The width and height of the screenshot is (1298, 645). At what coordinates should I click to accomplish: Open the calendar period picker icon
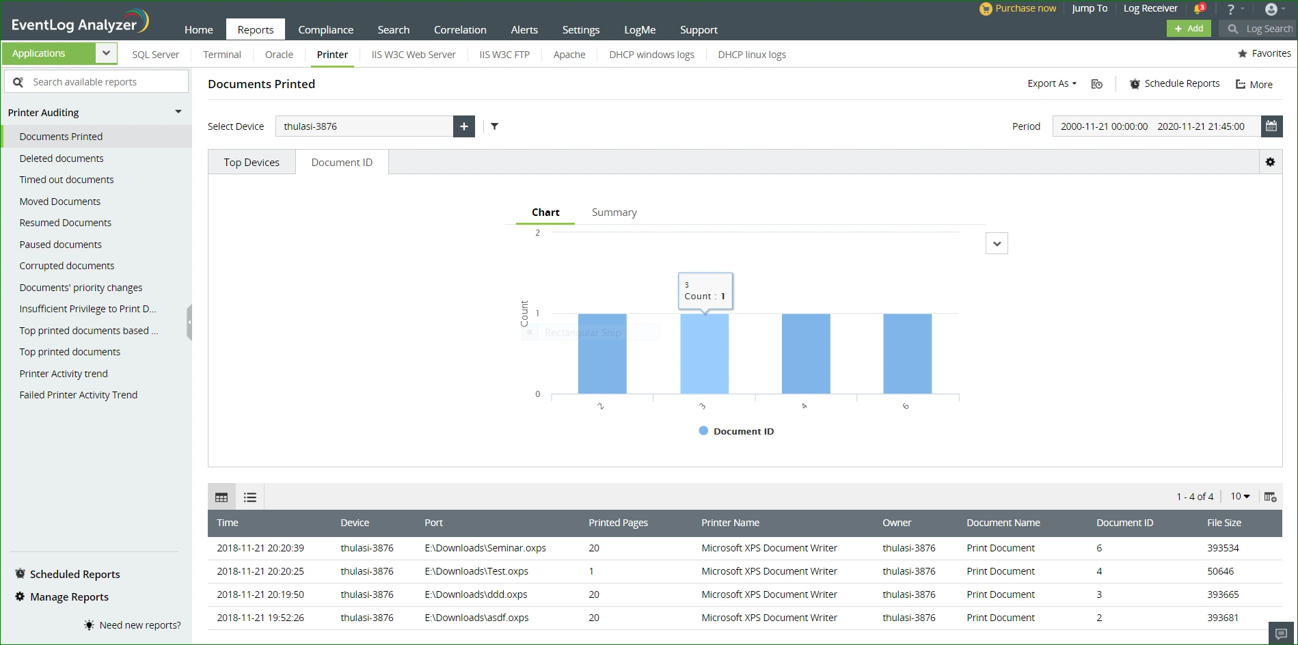(1271, 126)
